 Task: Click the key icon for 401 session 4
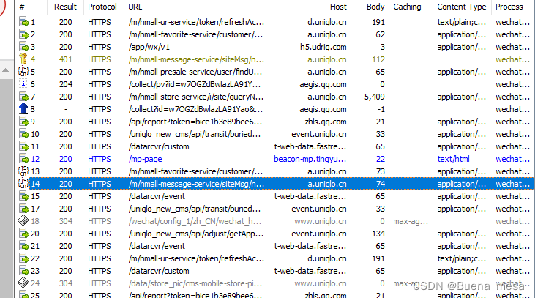23,59
